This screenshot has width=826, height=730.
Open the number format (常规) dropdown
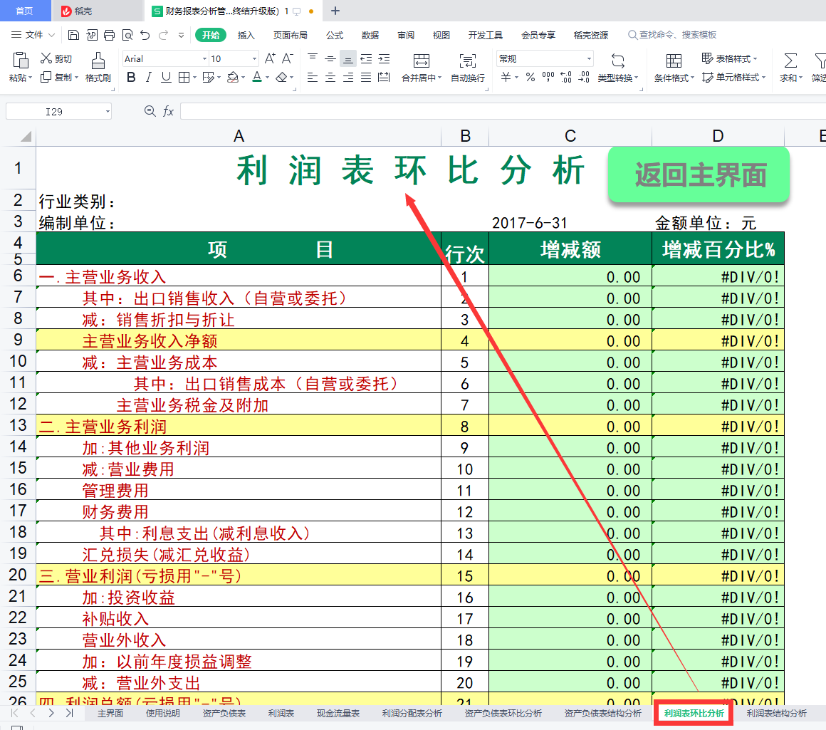589,59
